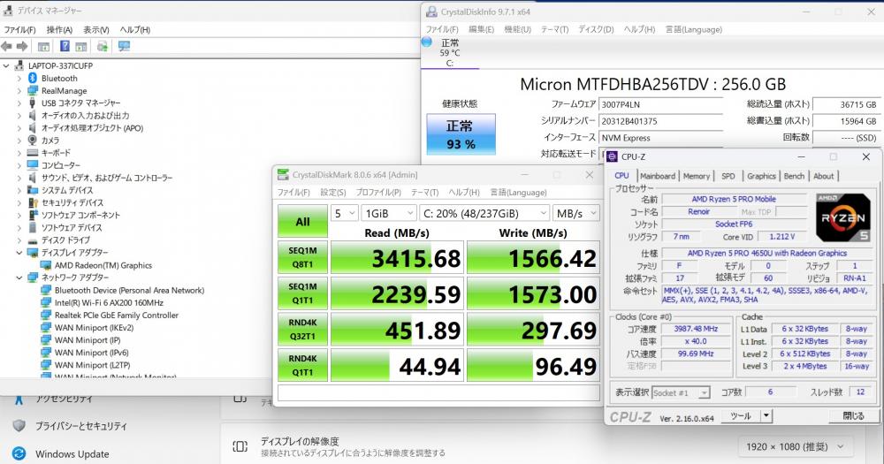
Task: Click the serial number field in CrystalDiskInfo
Action: [x=660, y=121]
